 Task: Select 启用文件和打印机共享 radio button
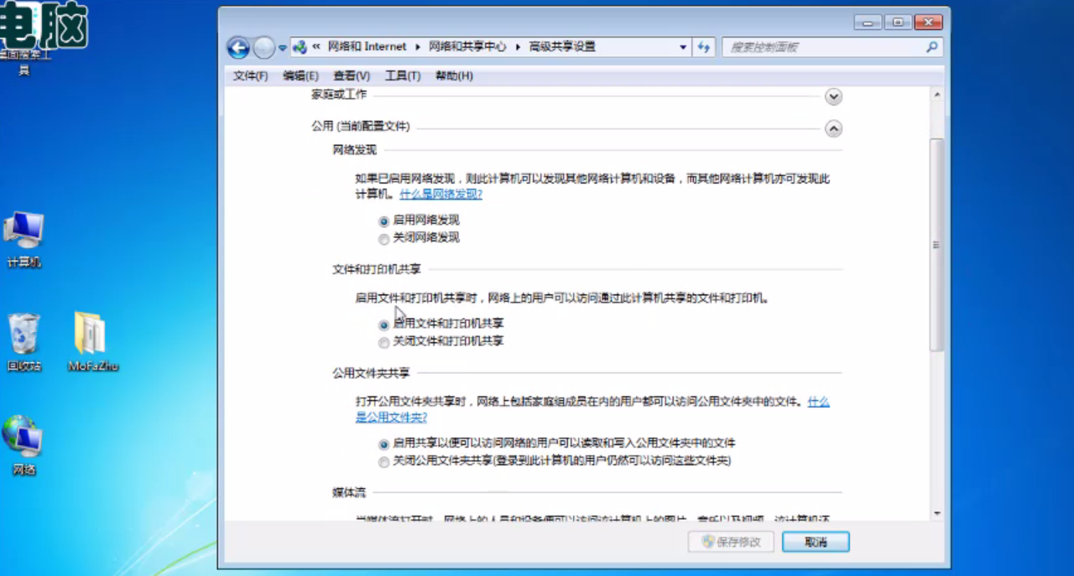tap(383, 324)
